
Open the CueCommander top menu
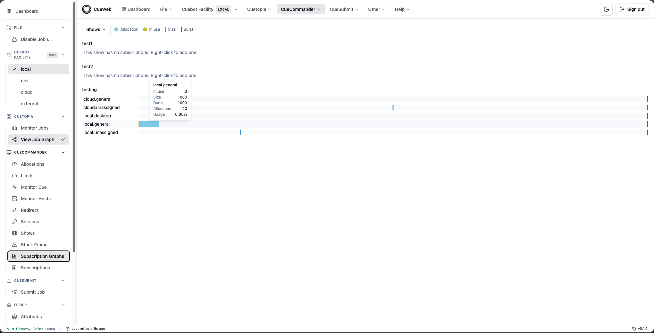click(301, 9)
